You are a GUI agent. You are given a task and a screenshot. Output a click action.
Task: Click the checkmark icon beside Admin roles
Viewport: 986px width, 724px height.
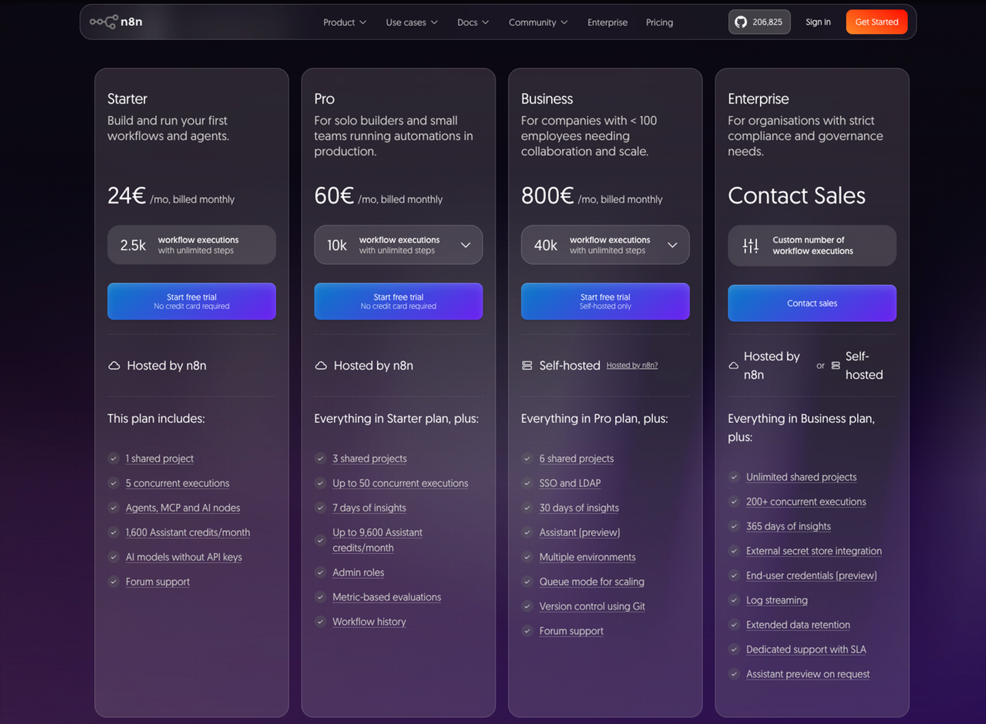(320, 572)
